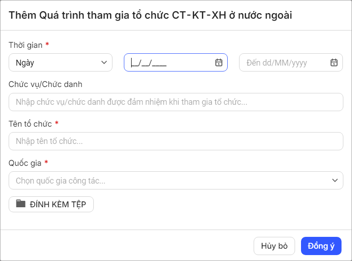Click the chevron arrow in Quốc gia field
The width and height of the screenshot is (352, 261).
pos(335,180)
